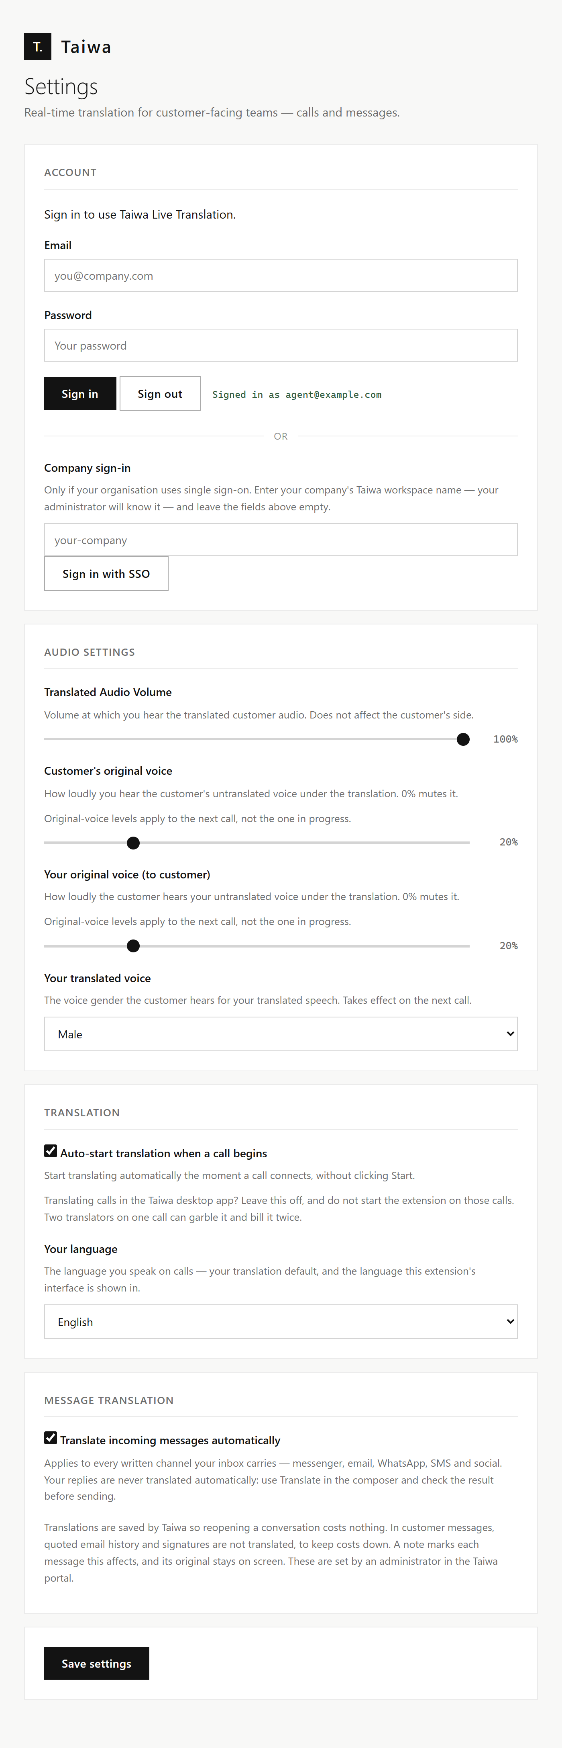Uncheck Translate incoming messages automatically
The height and width of the screenshot is (1748, 562).
[x=51, y=1438]
